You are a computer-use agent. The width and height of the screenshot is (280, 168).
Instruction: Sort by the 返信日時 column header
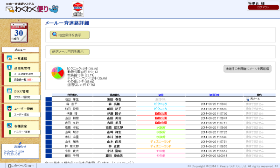(x=214, y=95)
